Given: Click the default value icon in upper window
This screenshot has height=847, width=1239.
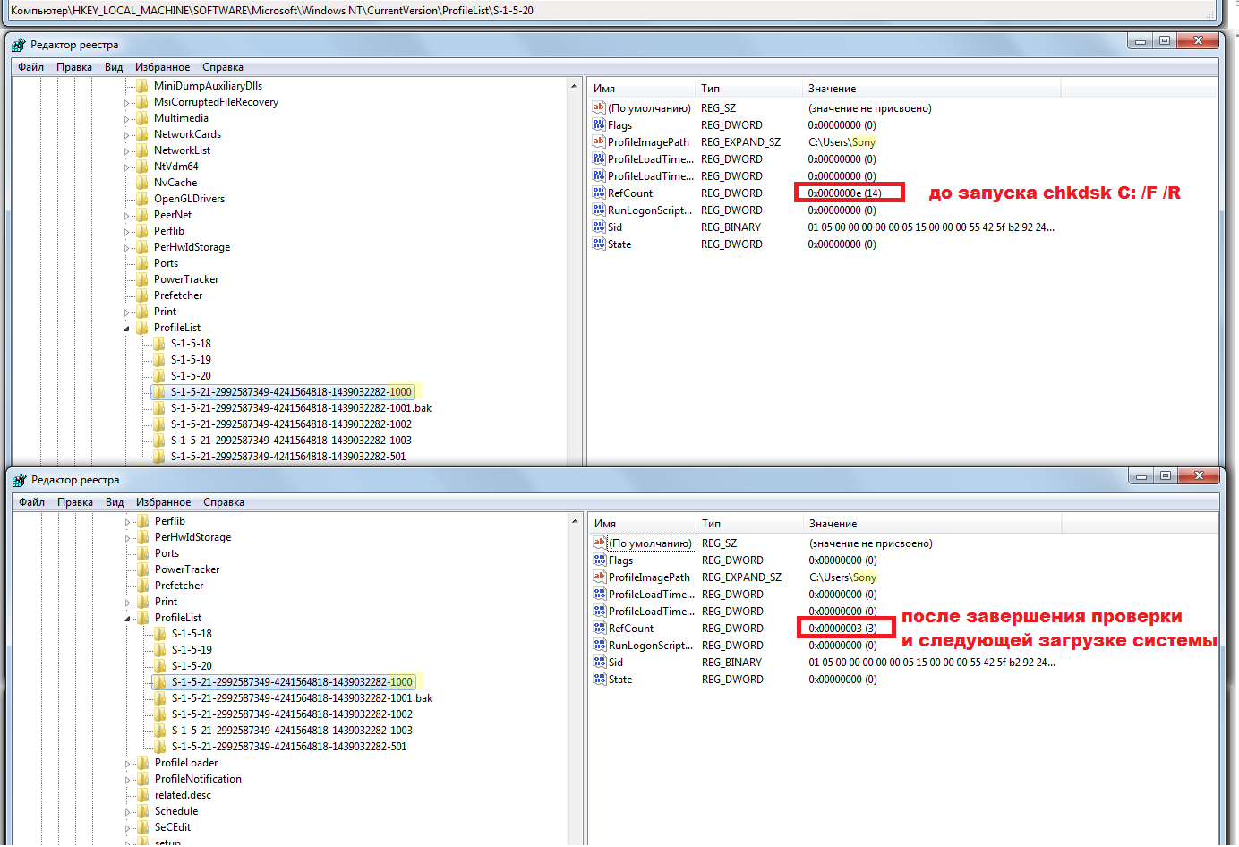Looking at the screenshot, I should click(x=599, y=107).
